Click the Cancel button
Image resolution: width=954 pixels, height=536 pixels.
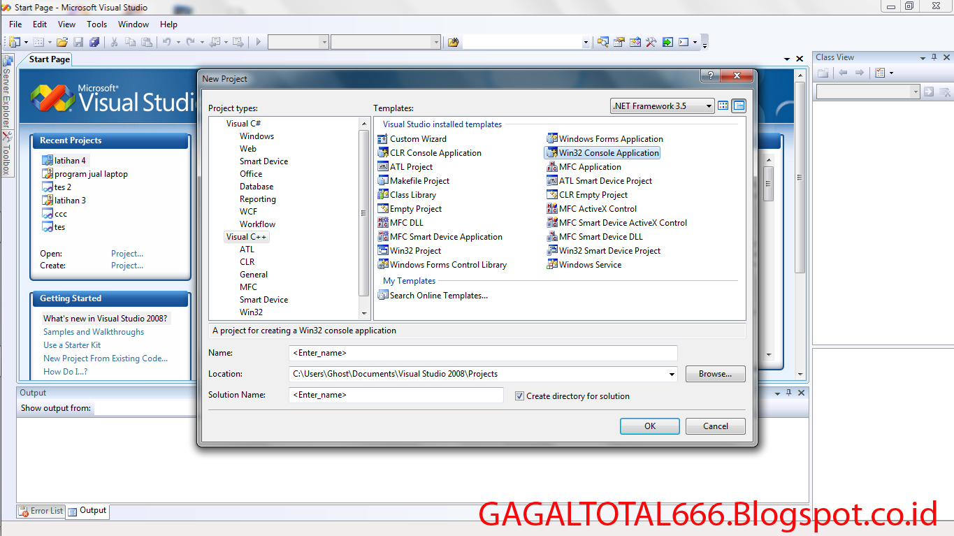click(x=716, y=426)
